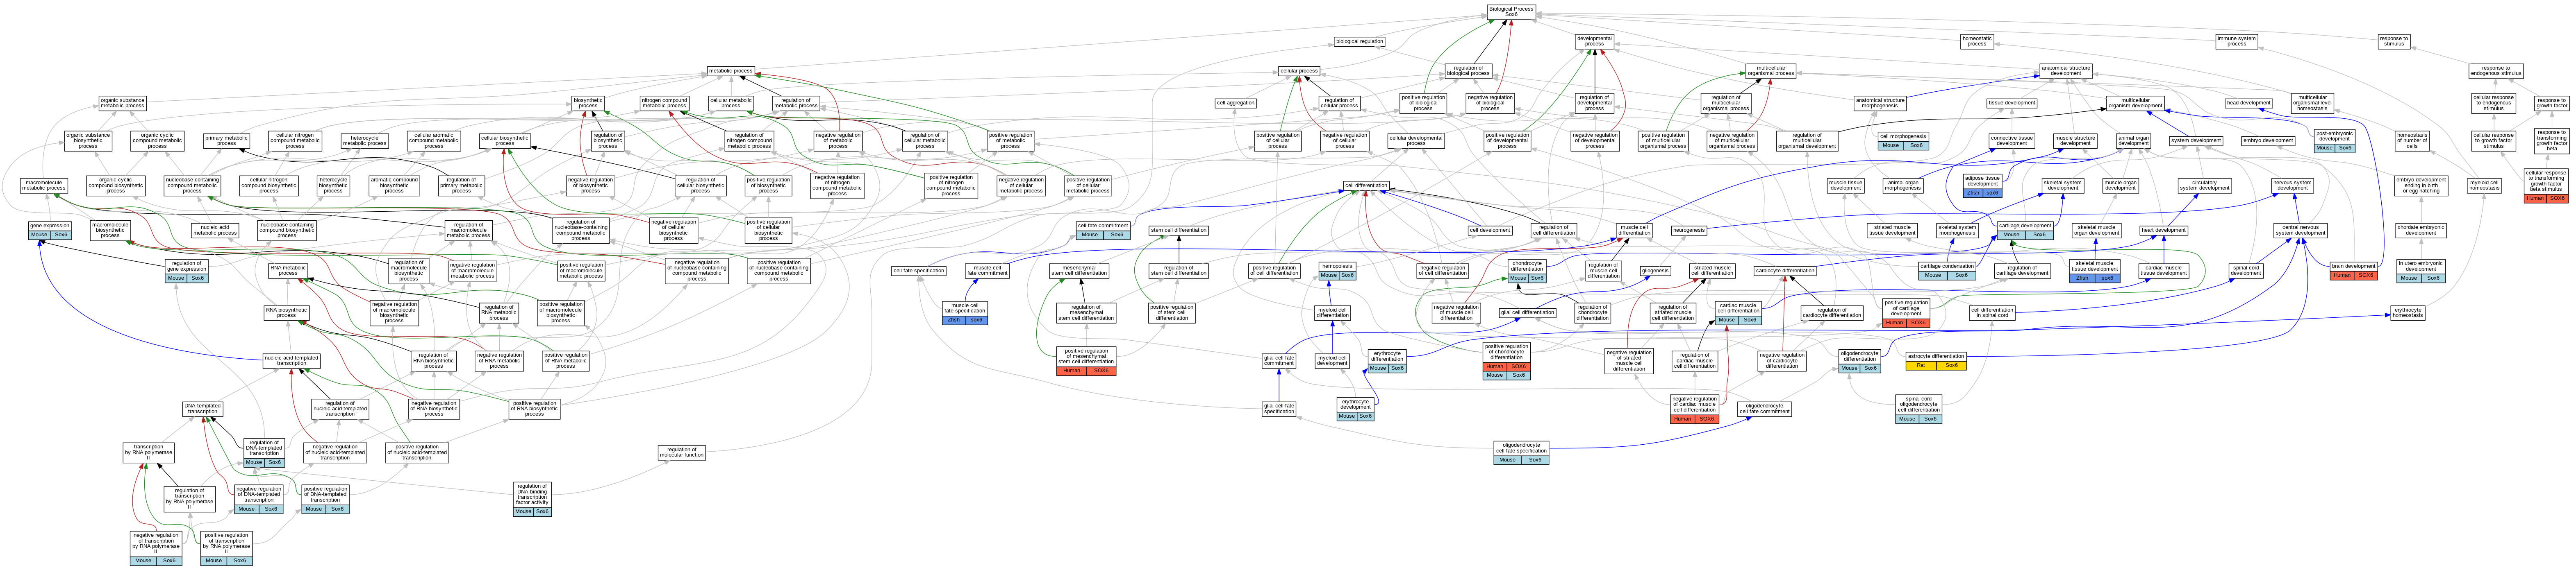
Task: Select the nucleic acid-templated transcription node
Action: (x=291, y=360)
